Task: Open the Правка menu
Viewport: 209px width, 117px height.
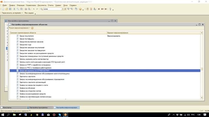Action: coord(12,5)
